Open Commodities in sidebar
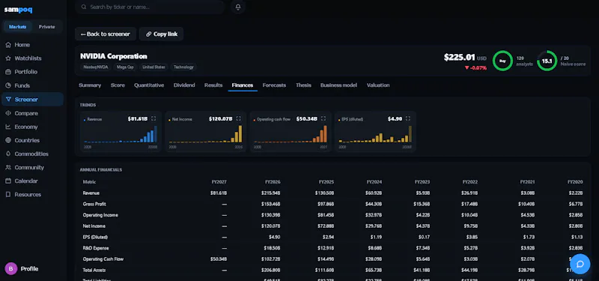The height and width of the screenshot is (281, 599). click(x=31, y=154)
